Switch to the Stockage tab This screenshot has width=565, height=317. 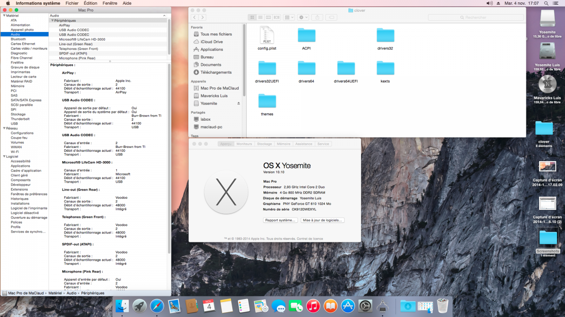[x=264, y=144]
